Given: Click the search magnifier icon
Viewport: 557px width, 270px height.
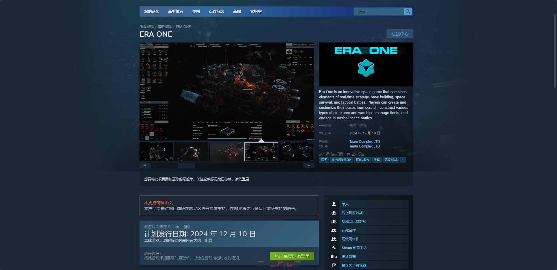Looking at the screenshot, I should point(408,11).
